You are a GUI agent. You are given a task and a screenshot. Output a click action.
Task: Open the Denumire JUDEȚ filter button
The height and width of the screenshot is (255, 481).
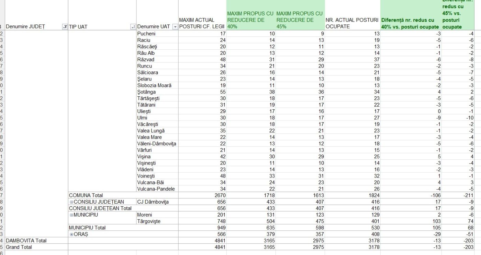pos(65,27)
